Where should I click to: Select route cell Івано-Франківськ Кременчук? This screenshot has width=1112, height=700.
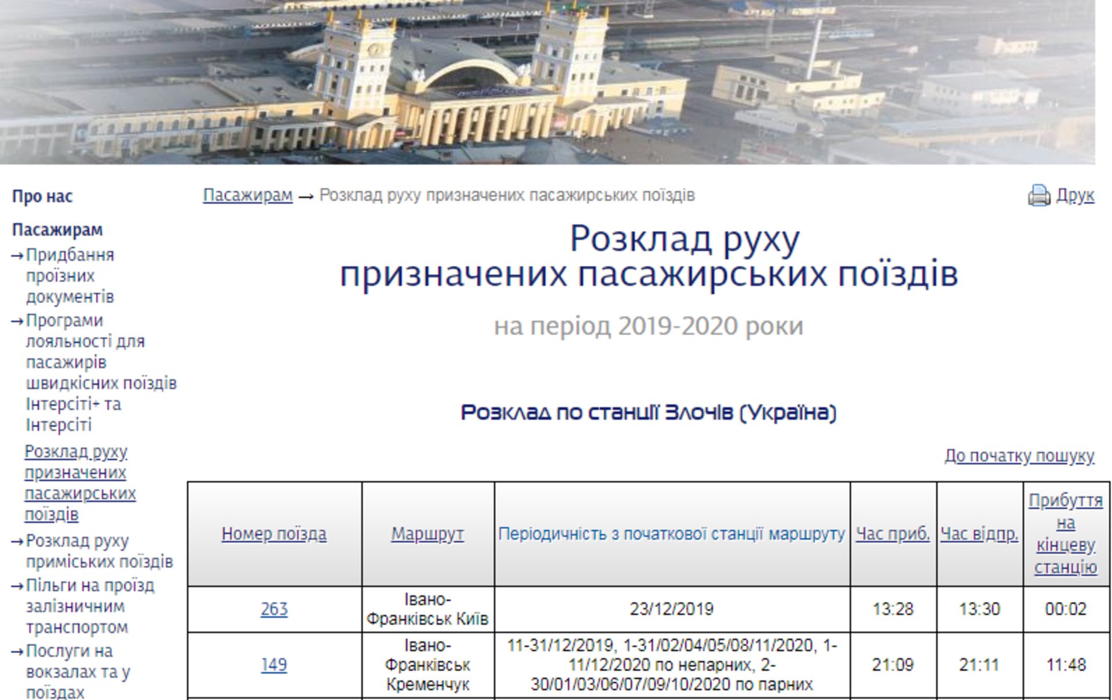427,665
